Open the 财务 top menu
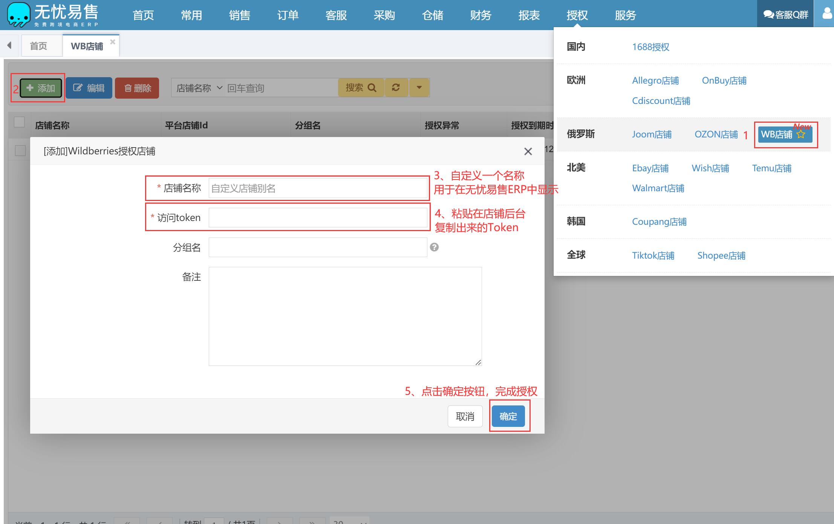834x524 pixels. coord(481,15)
